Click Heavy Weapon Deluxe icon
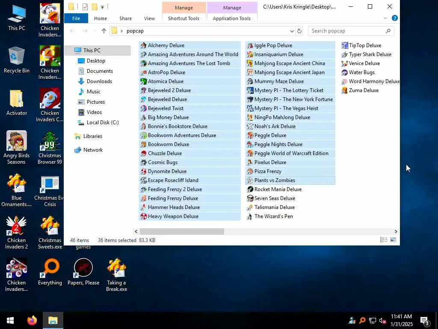This screenshot has width=438, height=329. 143,216
